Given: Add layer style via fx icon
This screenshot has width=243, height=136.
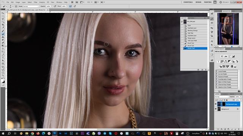Looking at the screenshot, I should click(x=221, y=129).
